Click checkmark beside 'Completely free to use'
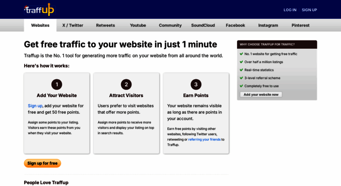The width and height of the screenshot is (341, 186). [x=241, y=86]
